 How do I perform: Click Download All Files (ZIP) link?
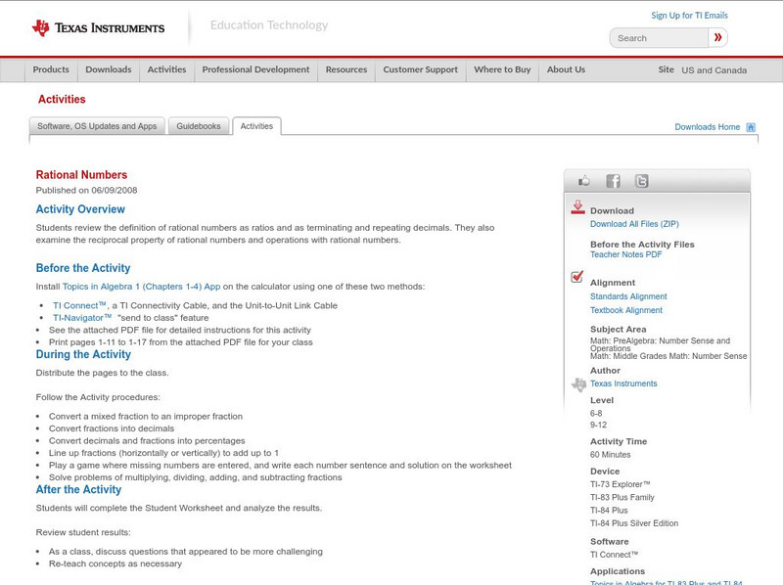coord(634,224)
